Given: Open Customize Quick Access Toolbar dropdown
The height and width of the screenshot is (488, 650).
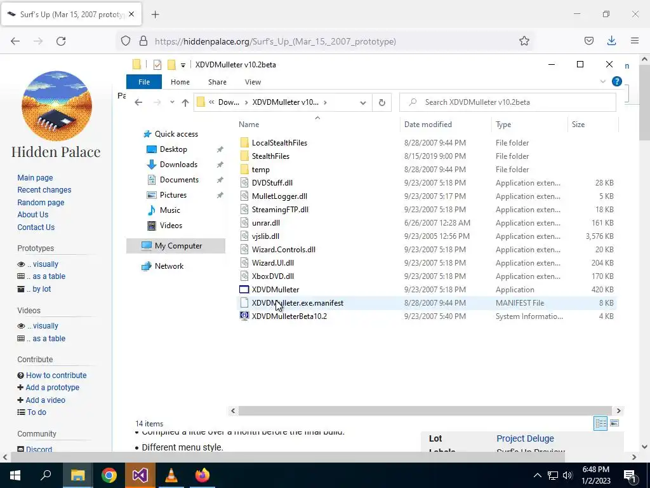Looking at the screenshot, I should coord(183,65).
